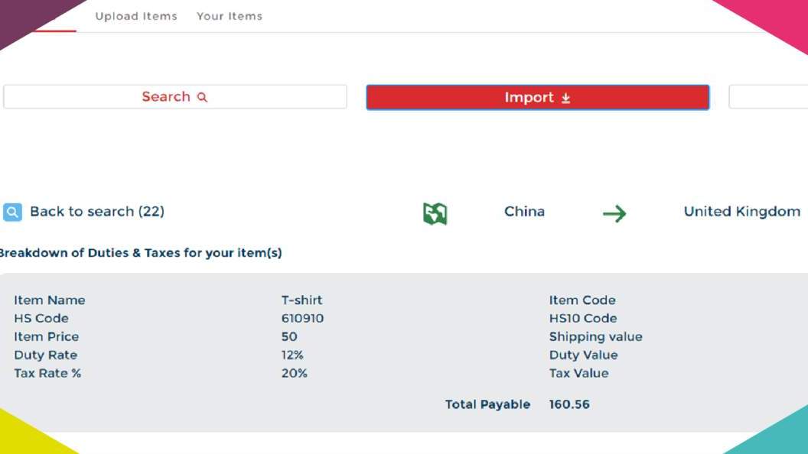Screen dimensions: 808x454
Task: Click the Breakdown of Duties & Taxes heading
Action: pos(141,253)
